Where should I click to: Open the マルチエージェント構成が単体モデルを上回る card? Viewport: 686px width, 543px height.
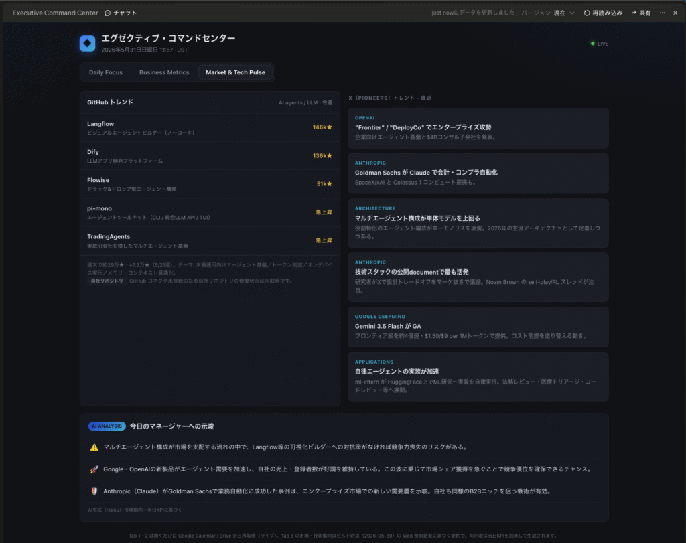478,223
